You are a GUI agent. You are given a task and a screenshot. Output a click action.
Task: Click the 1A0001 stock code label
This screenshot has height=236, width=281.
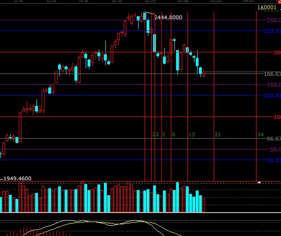[x=267, y=7]
